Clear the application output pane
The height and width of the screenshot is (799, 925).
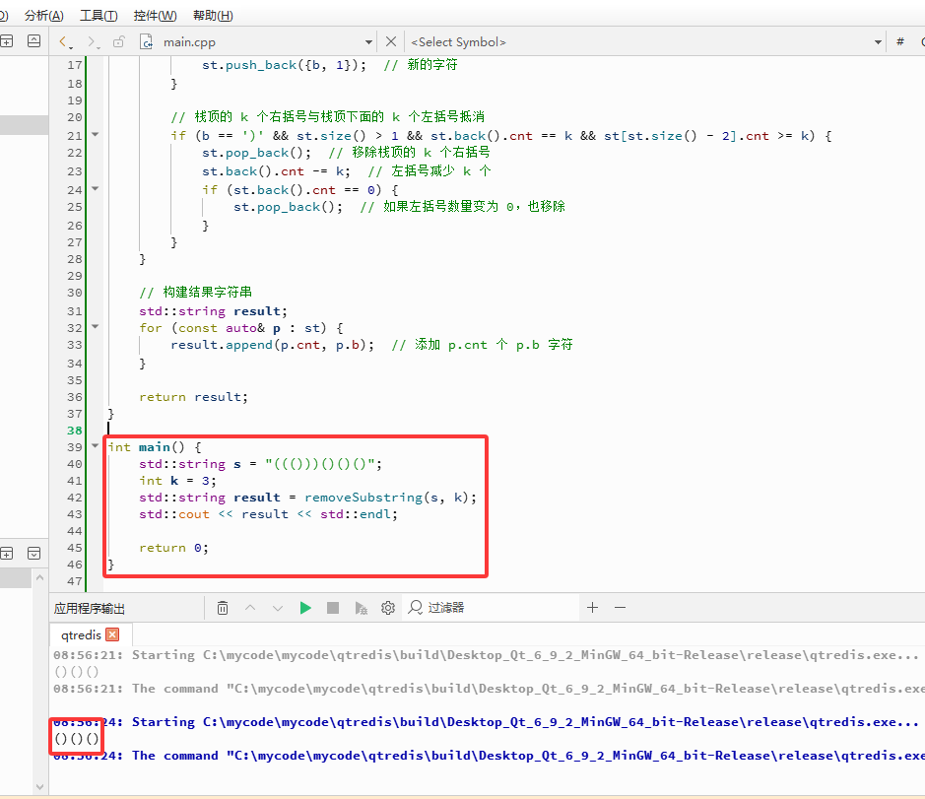pos(223,608)
